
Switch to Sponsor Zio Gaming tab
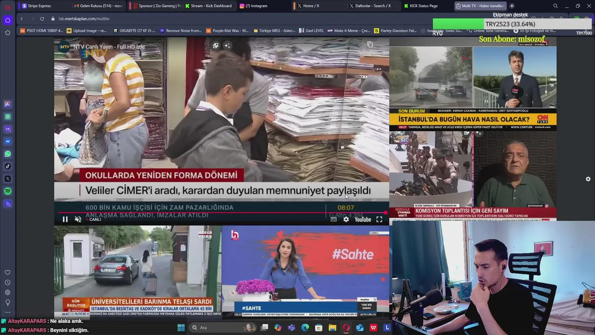pos(157,6)
